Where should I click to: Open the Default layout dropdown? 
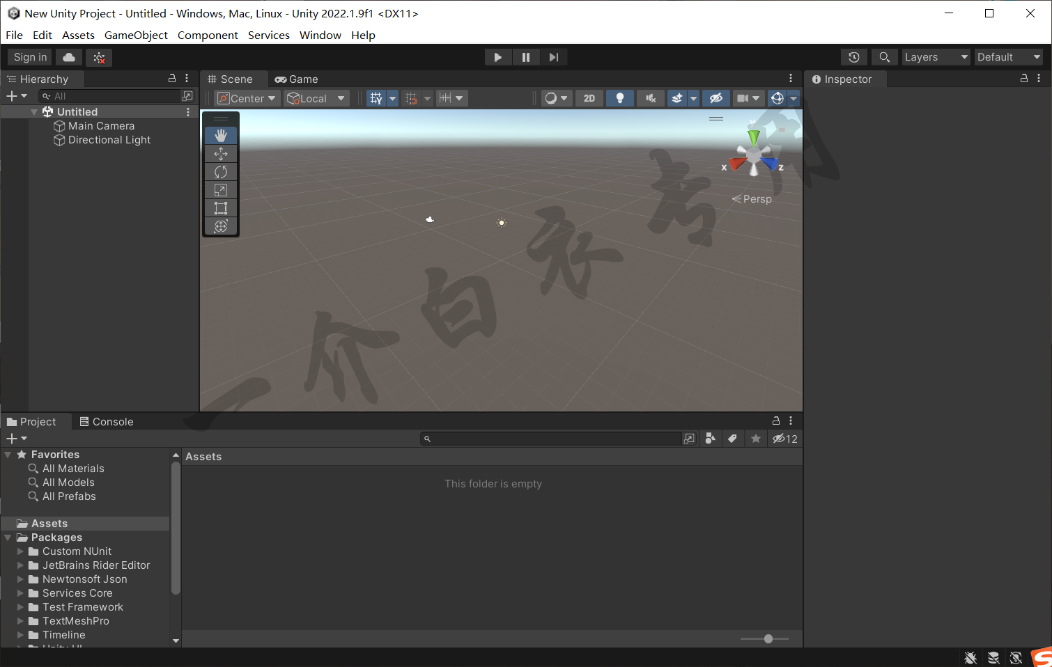(1007, 57)
